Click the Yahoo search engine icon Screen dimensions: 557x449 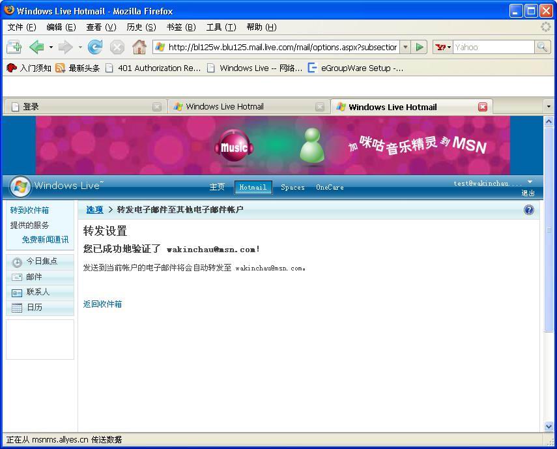pos(440,47)
